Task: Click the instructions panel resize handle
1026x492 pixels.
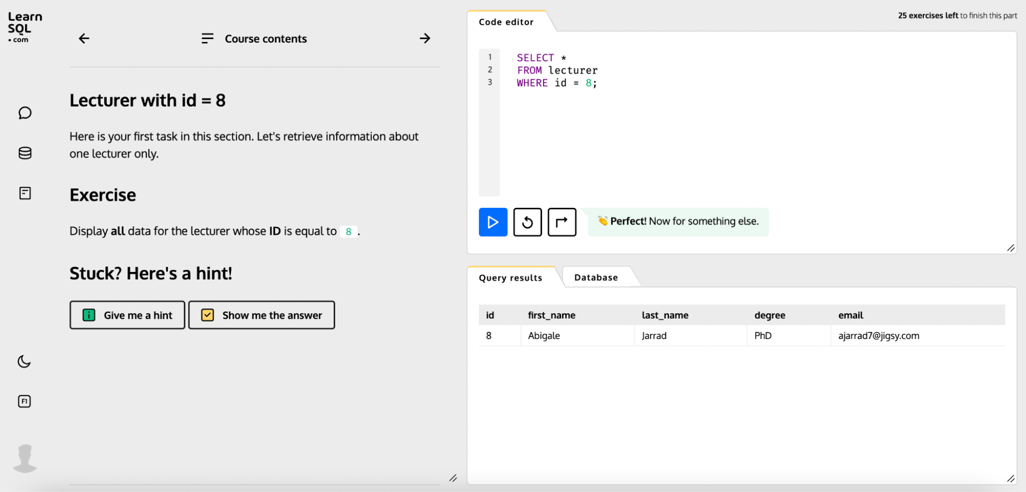Action: point(453,478)
